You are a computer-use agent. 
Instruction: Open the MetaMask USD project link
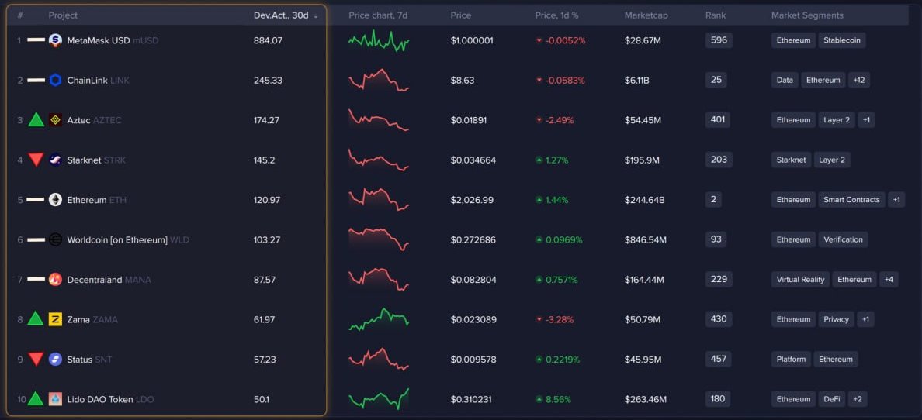tap(113, 40)
